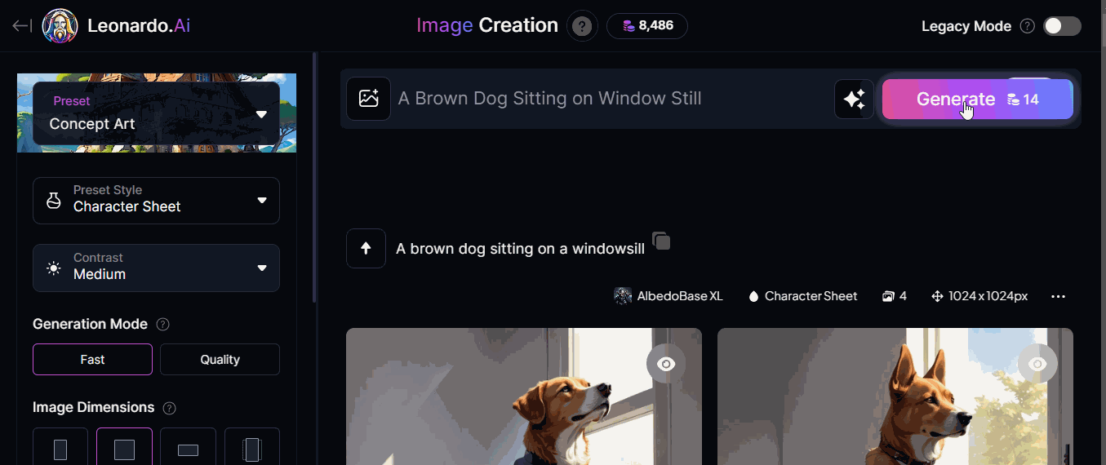Click the Generate button

click(x=977, y=100)
